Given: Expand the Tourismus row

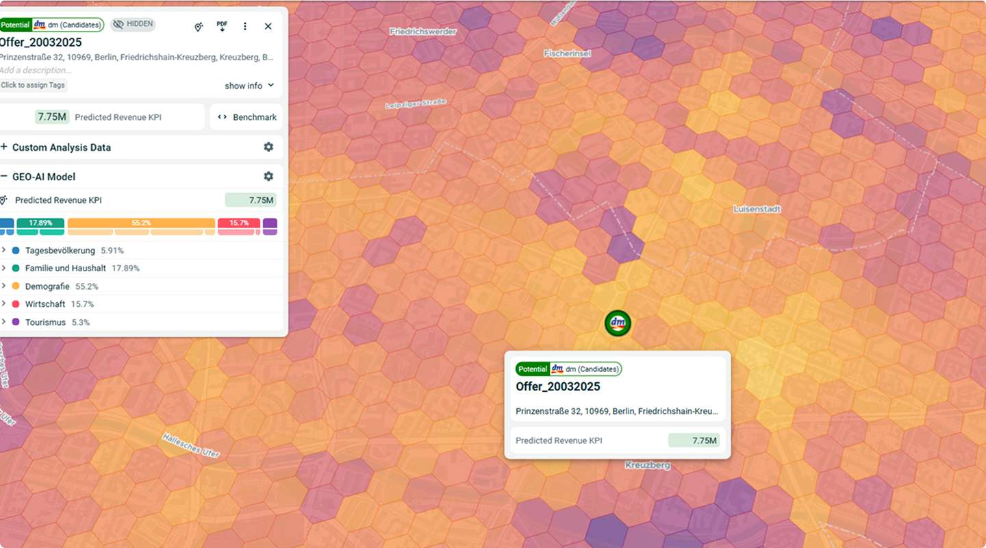Looking at the screenshot, I should (3, 322).
